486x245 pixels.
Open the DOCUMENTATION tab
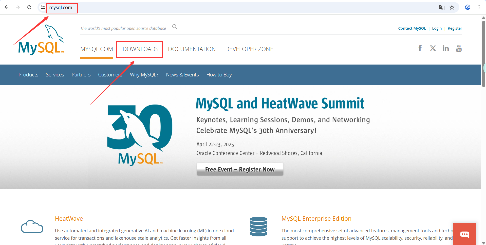192,49
